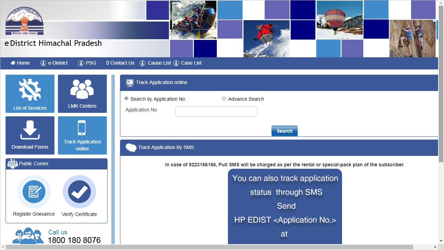Open the List of Services tile
Viewport: 444px width, 250px height.
pyautogui.click(x=30, y=94)
